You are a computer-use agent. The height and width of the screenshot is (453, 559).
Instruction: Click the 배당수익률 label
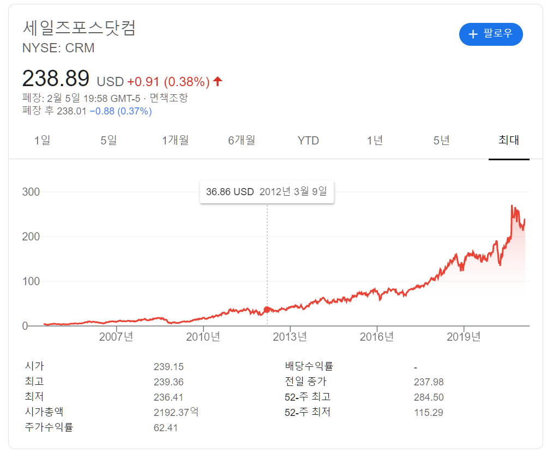[309, 366]
